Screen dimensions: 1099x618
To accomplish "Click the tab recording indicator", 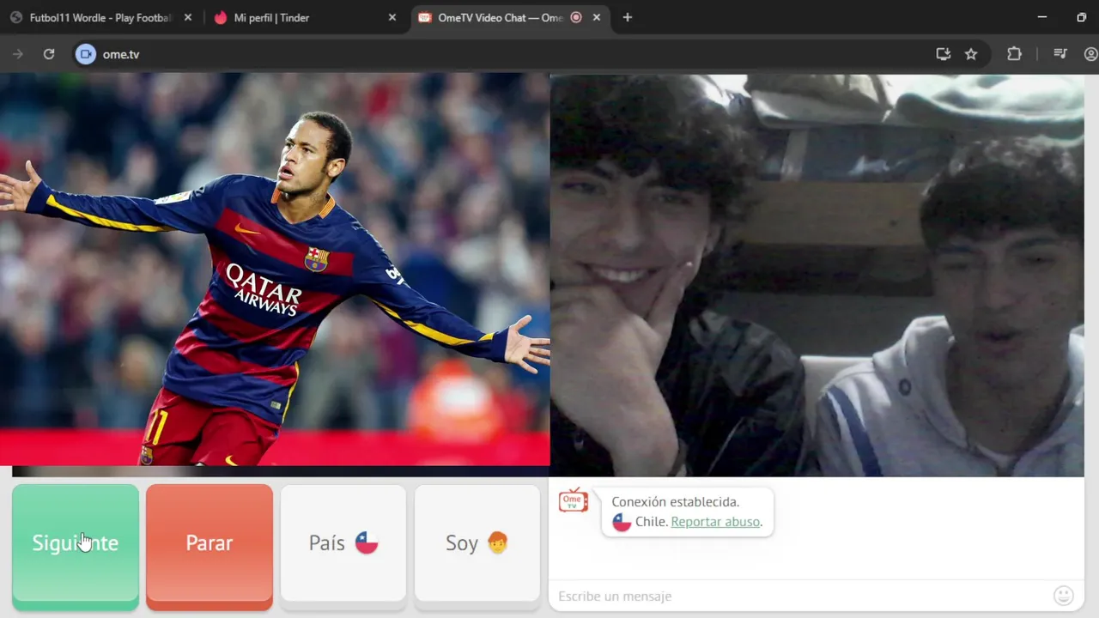I will coord(576,17).
